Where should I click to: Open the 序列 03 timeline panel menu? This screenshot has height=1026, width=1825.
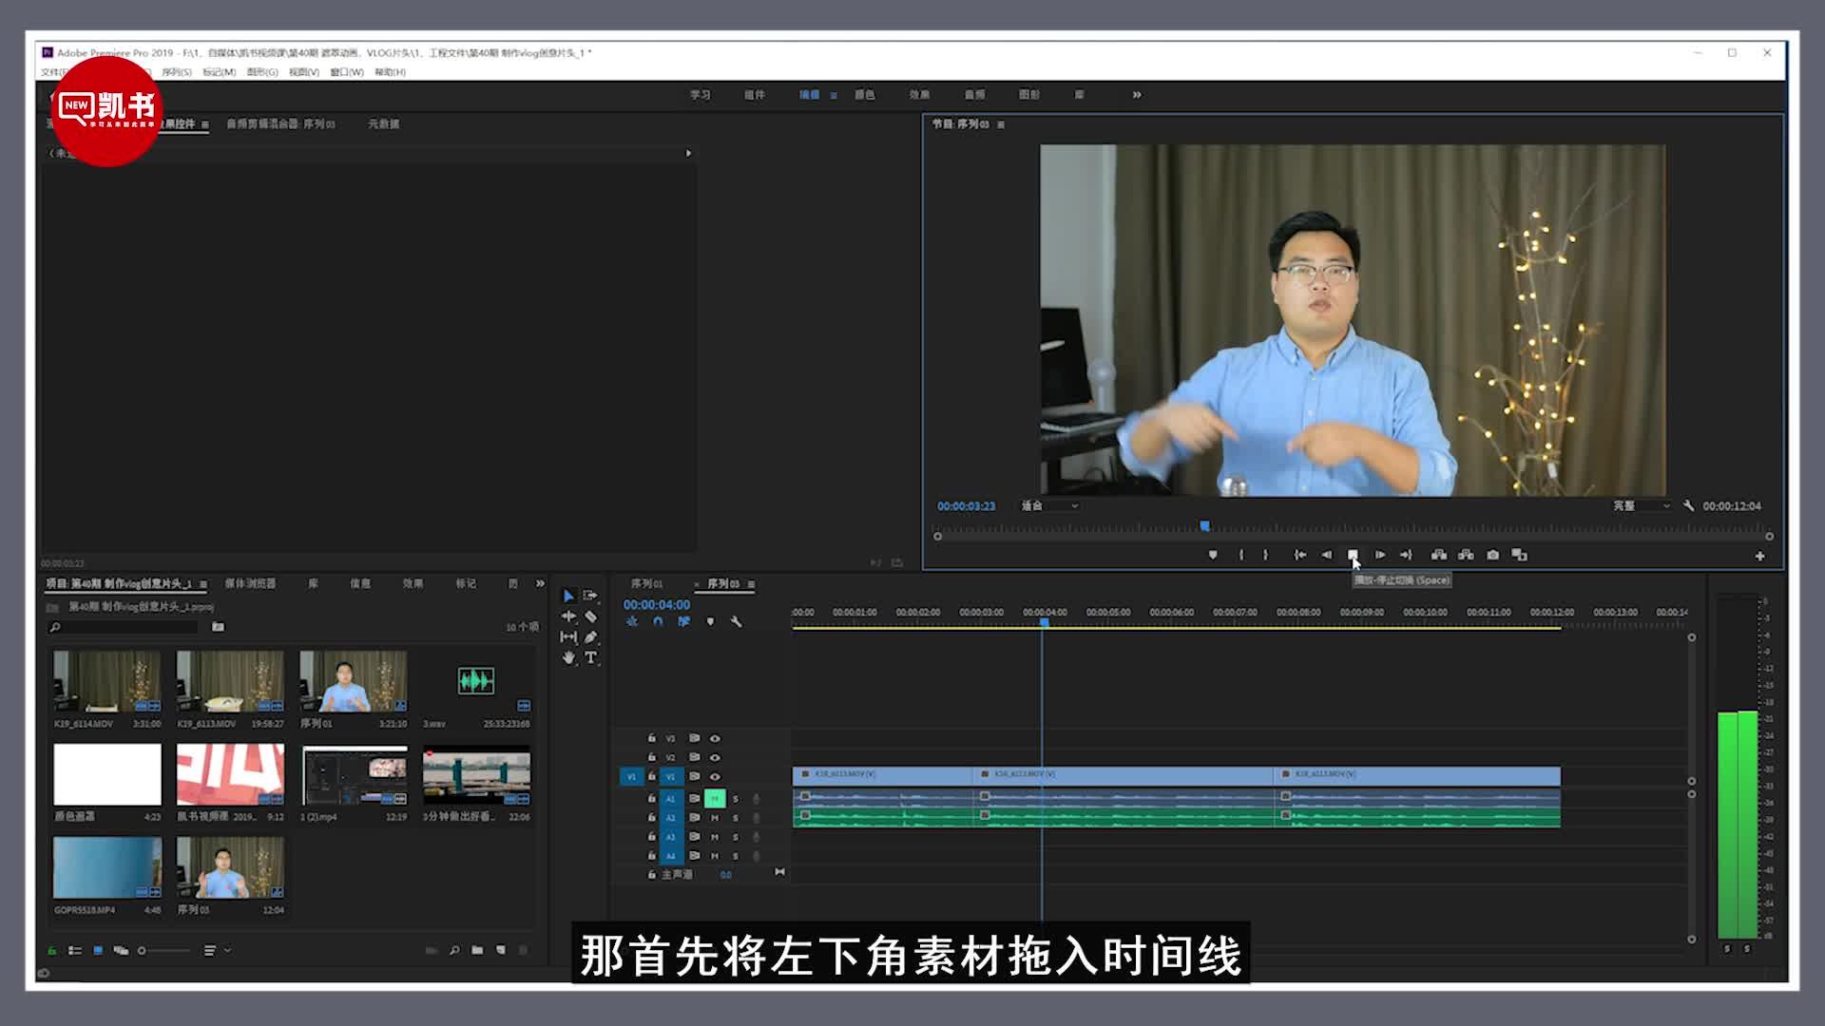pyautogui.click(x=751, y=584)
